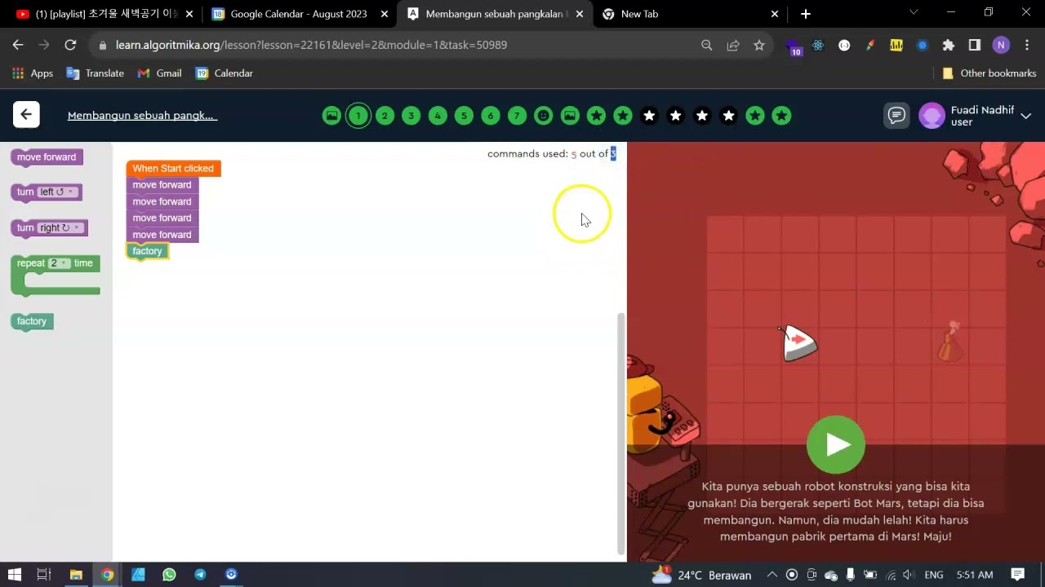Go back using the white arrow button
Viewport: 1045px width, 587px height.
point(26,115)
